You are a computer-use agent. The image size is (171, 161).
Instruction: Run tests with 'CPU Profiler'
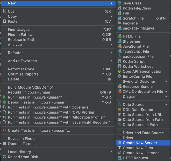tap(58, 112)
